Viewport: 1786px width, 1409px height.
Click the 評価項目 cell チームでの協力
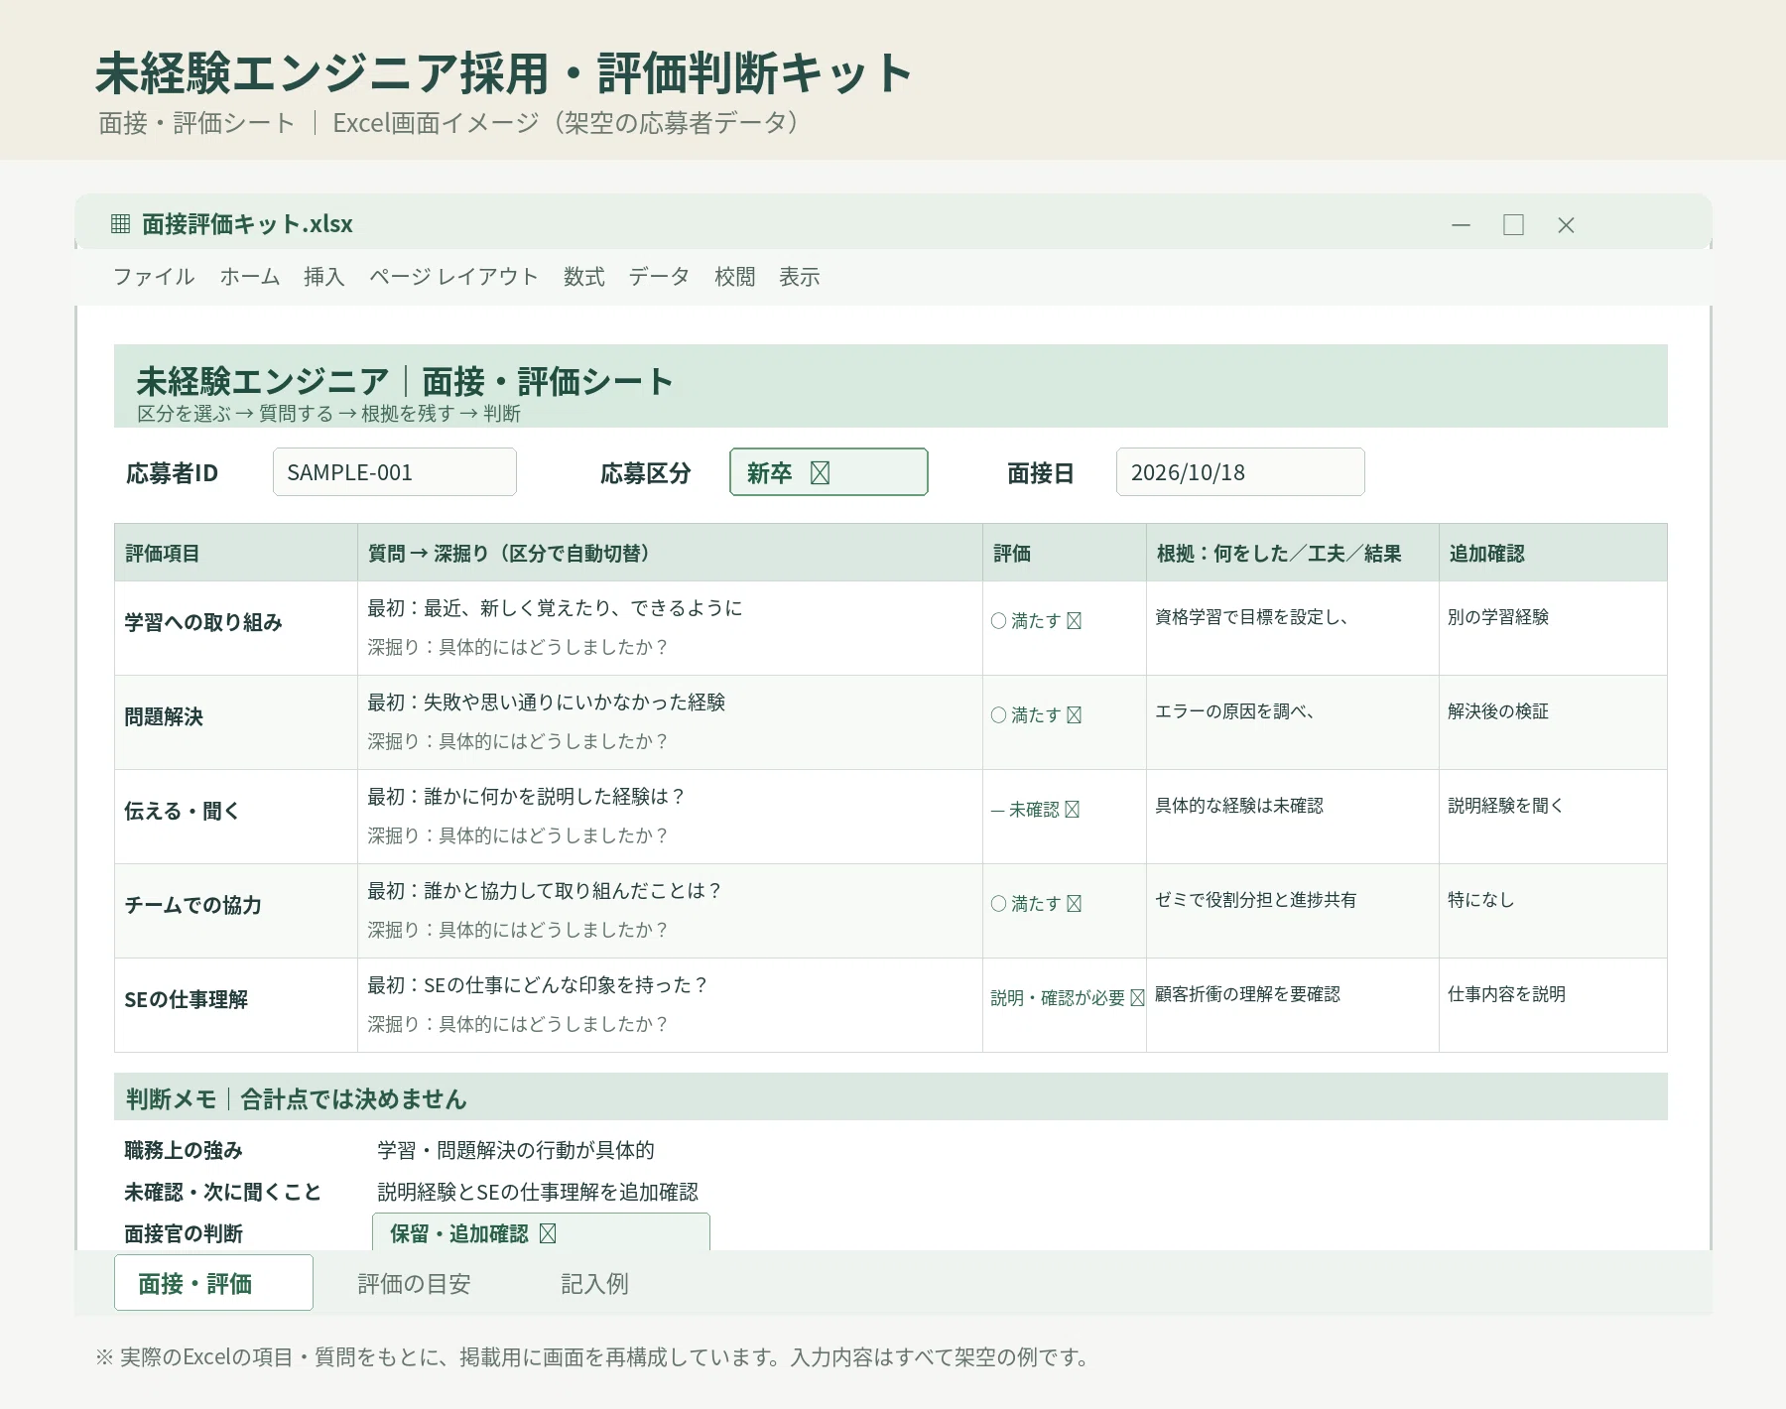tap(236, 911)
